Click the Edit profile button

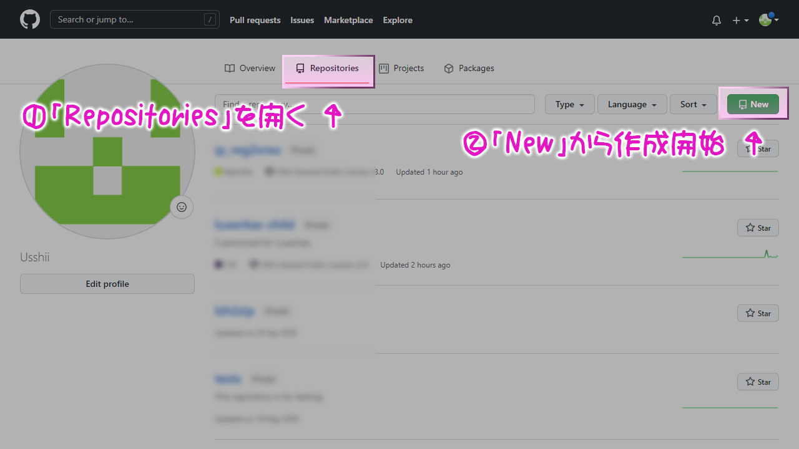pos(107,284)
